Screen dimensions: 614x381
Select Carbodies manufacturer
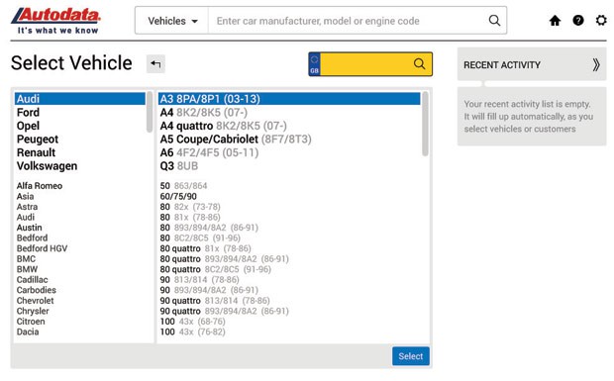click(36, 290)
